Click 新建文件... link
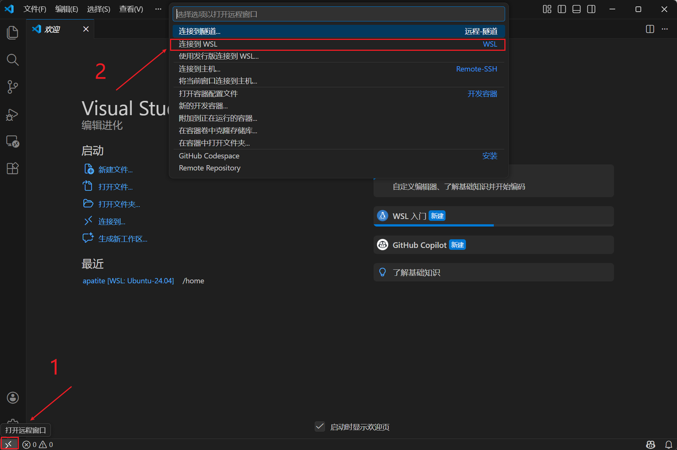 click(x=115, y=169)
